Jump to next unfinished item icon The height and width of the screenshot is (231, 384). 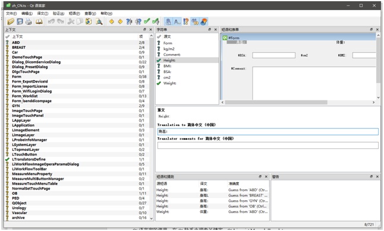tap(138, 21)
